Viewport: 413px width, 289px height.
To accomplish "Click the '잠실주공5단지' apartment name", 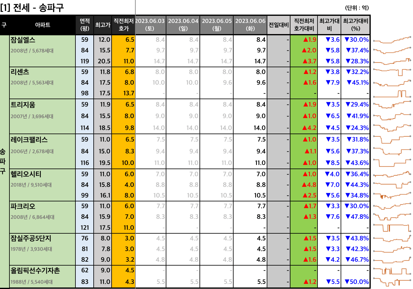I will click(x=31, y=238).
